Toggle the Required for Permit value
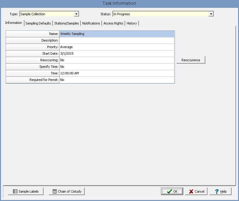The height and width of the screenshot is (201, 239). click(x=117, y=80)
